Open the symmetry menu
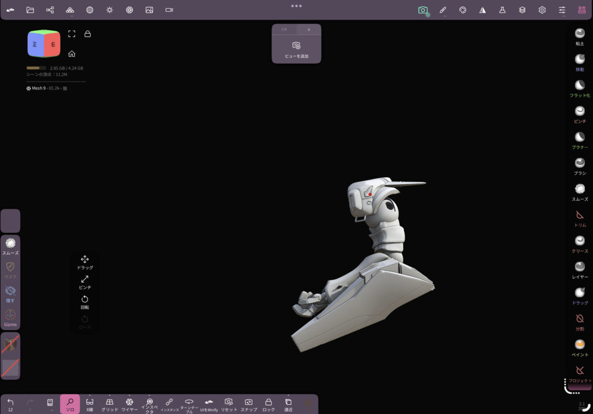The height and width of the screenshot is (414, 593). (x=482, y=10)
